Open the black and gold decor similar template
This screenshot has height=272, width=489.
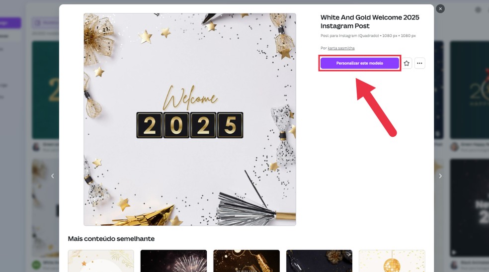319,261
